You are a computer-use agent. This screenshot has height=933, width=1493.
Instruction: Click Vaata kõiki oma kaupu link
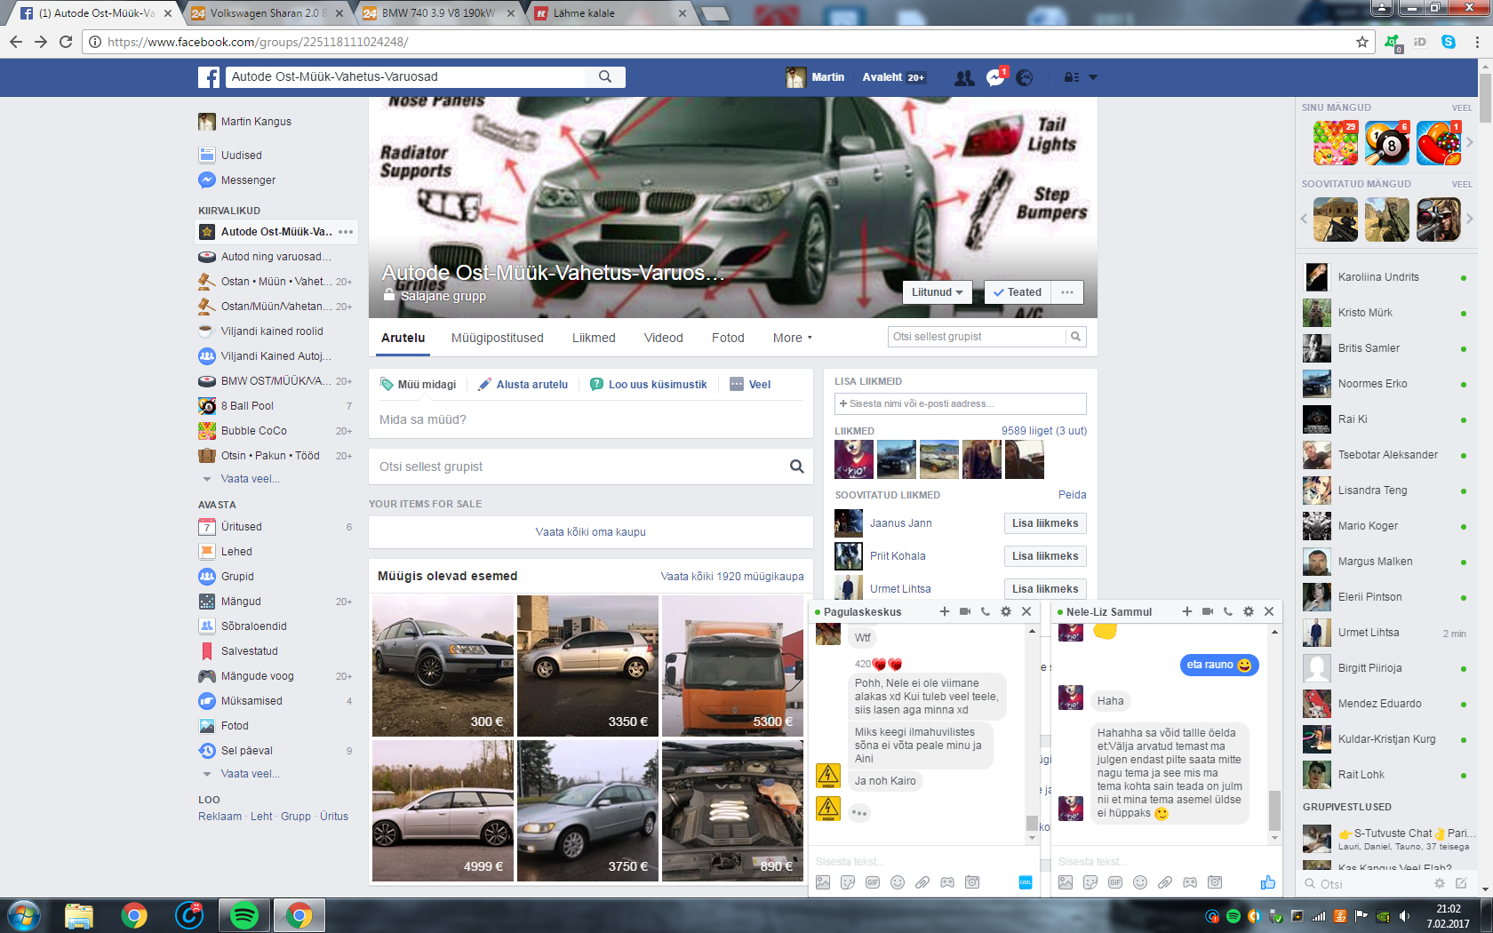click(x=591, y=532)
